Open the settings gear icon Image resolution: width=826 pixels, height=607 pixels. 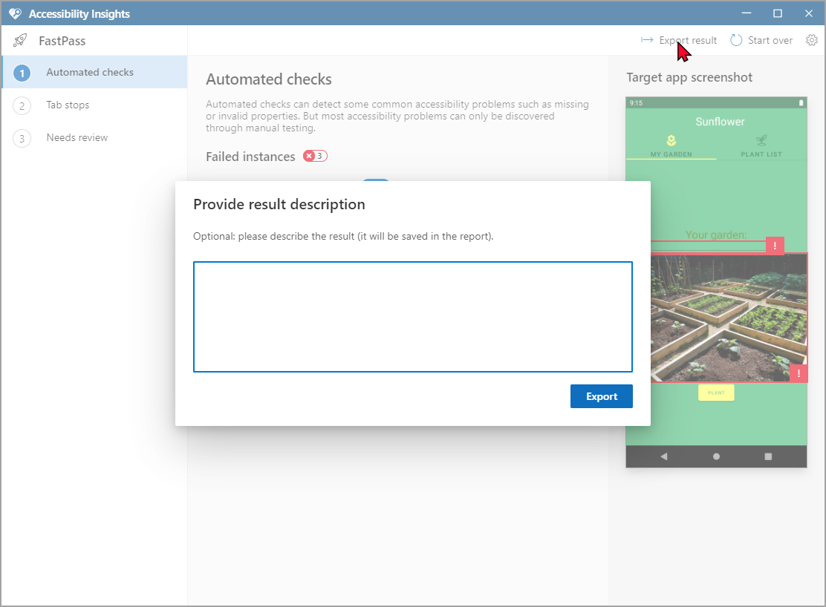click(x=812, y=40)
